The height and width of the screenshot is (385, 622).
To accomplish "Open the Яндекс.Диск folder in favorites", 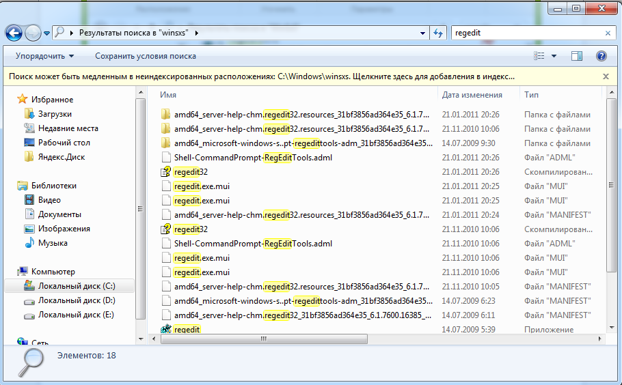I will pyautogui.click(x=62, y=157).
